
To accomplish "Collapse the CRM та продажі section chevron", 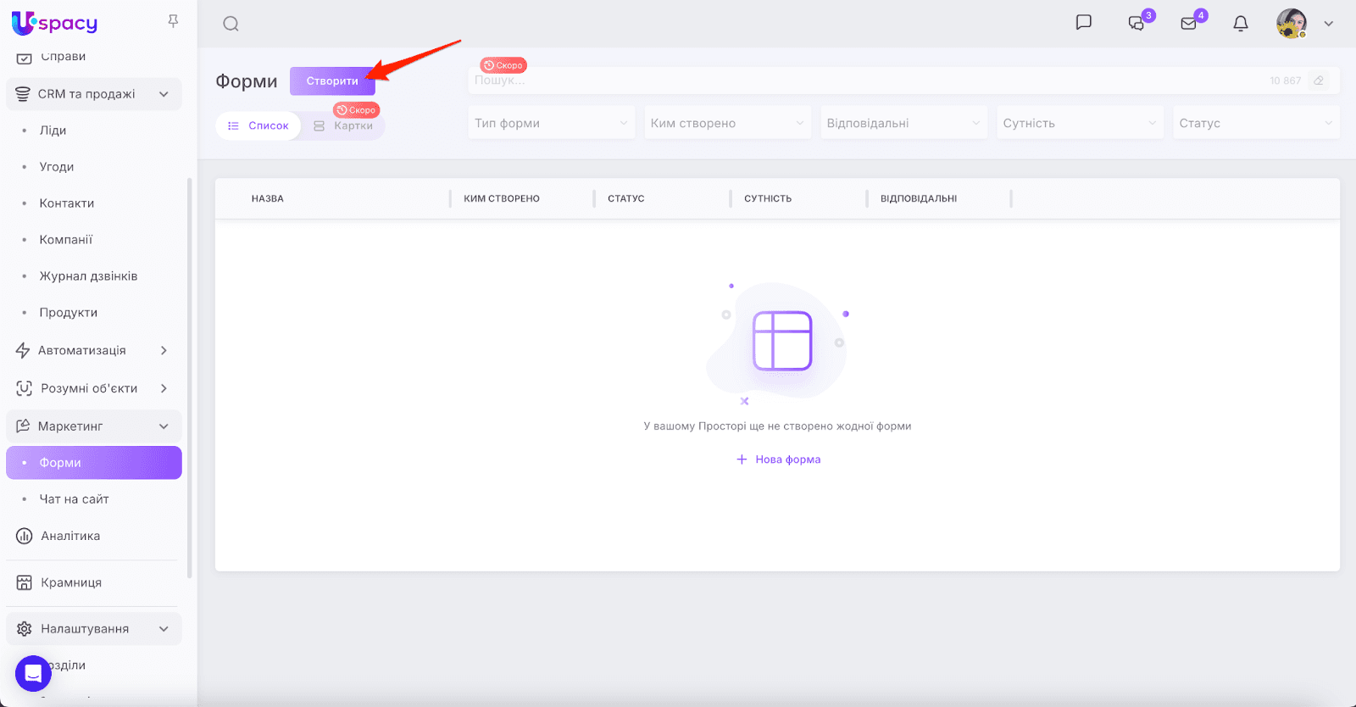I will tap(164, 94).
